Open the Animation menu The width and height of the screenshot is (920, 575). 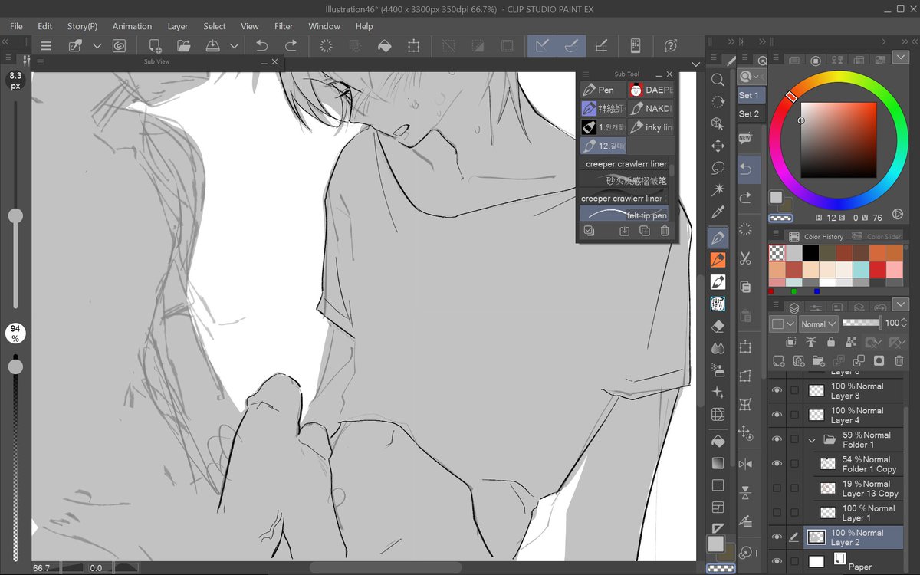(131, 25)
